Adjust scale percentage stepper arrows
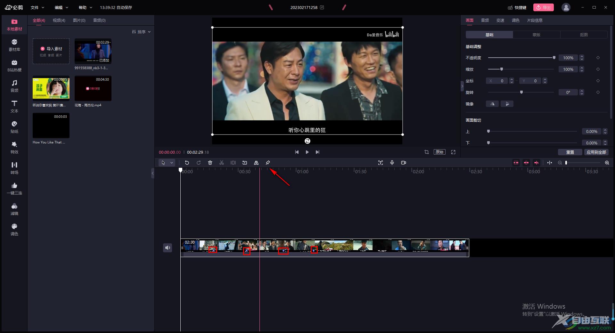The height and width of the screenshot is (333, 615). click(582, 69)
